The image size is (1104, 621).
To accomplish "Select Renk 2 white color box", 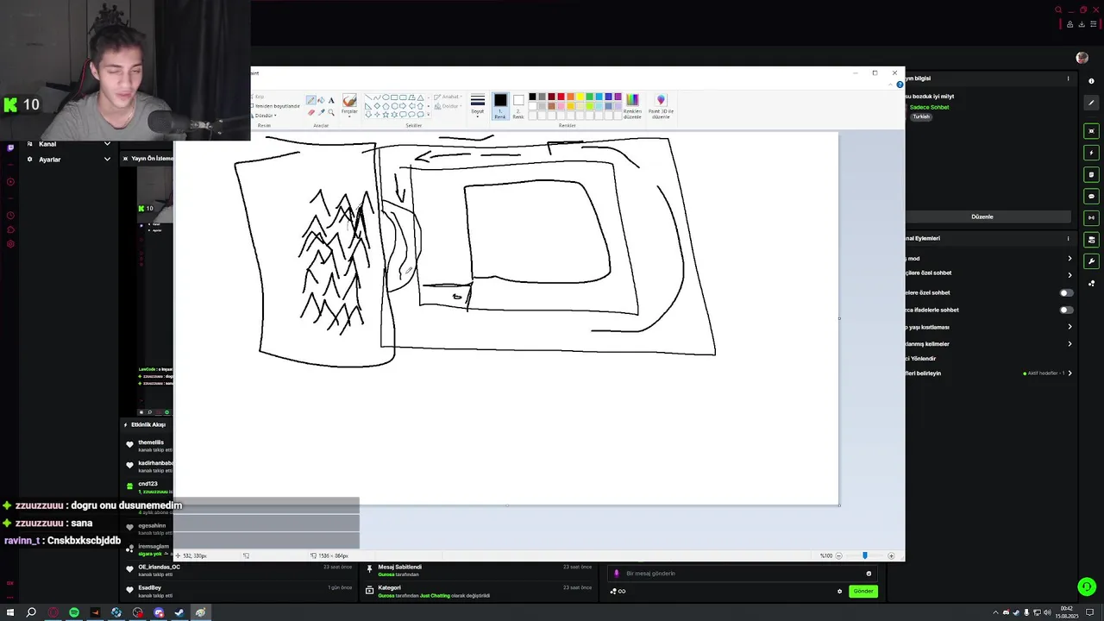I will pos(518,106).
